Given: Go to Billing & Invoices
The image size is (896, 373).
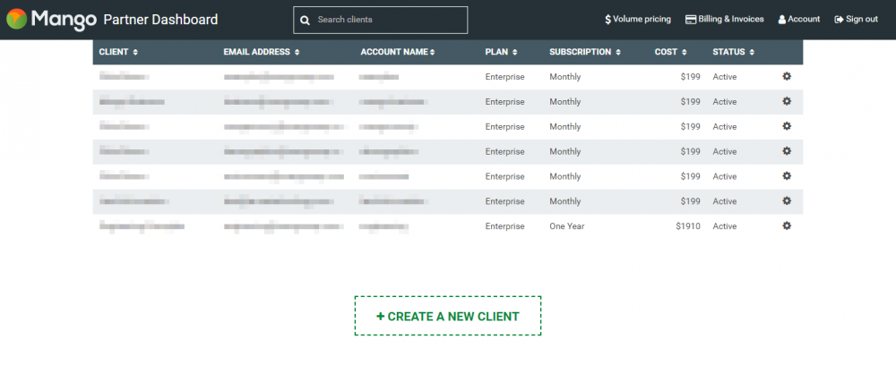Looking at the screenshot, I should coord(725,20).
